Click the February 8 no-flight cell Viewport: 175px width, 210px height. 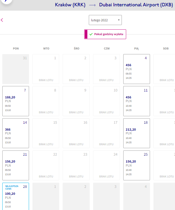[46, 101]
